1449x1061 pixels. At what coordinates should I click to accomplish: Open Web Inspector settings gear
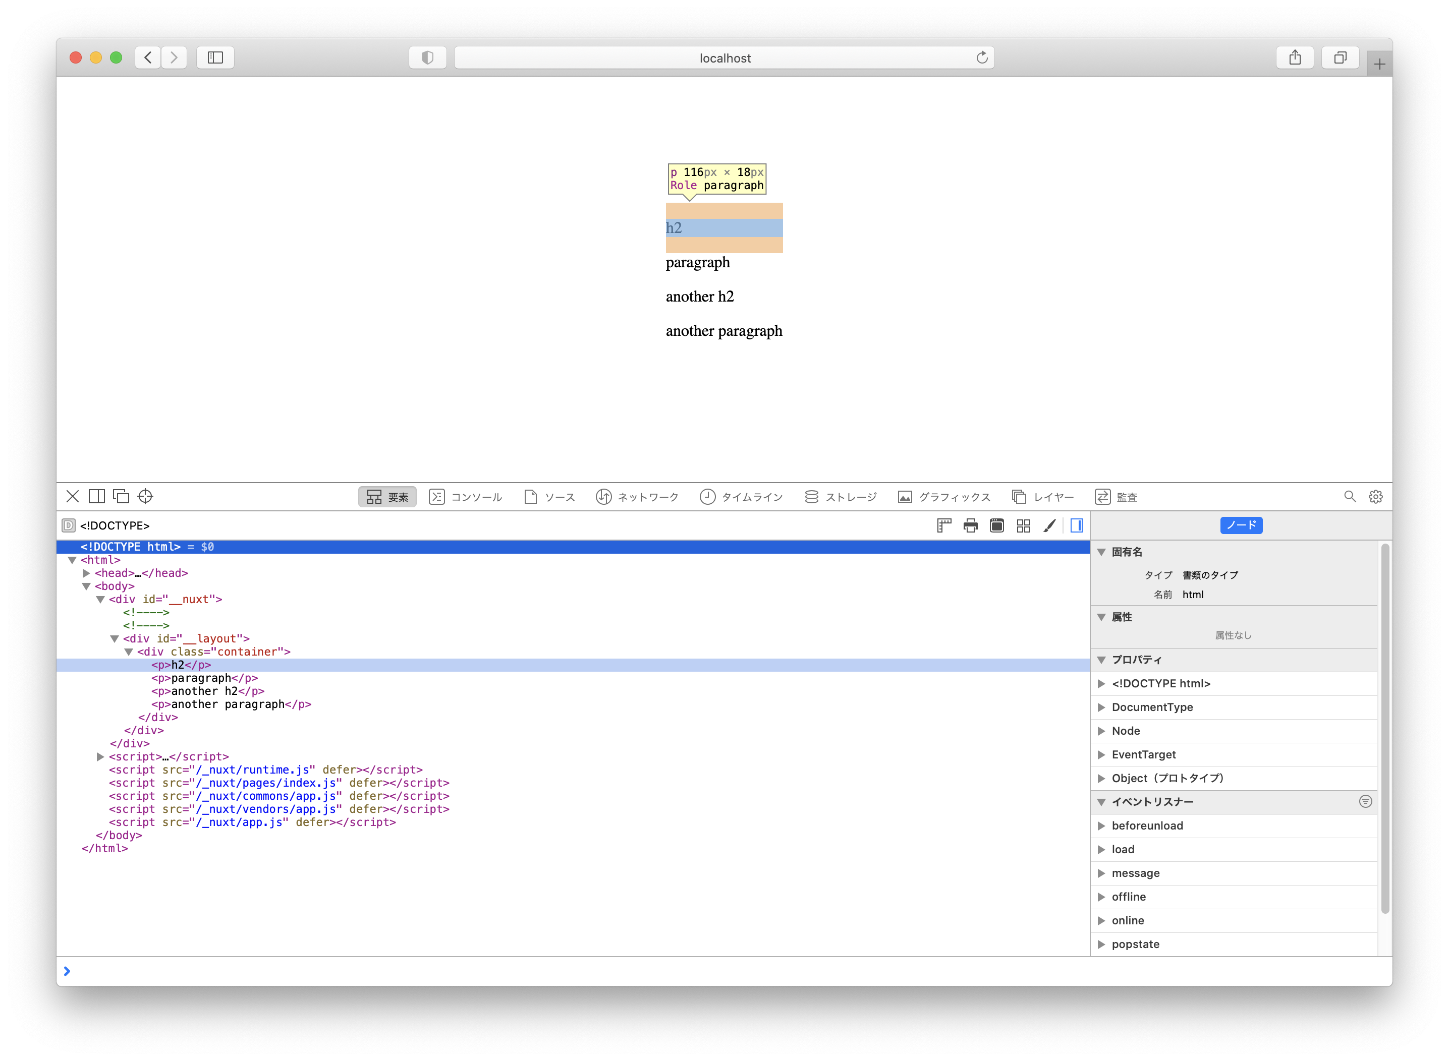coord(1375,496)
